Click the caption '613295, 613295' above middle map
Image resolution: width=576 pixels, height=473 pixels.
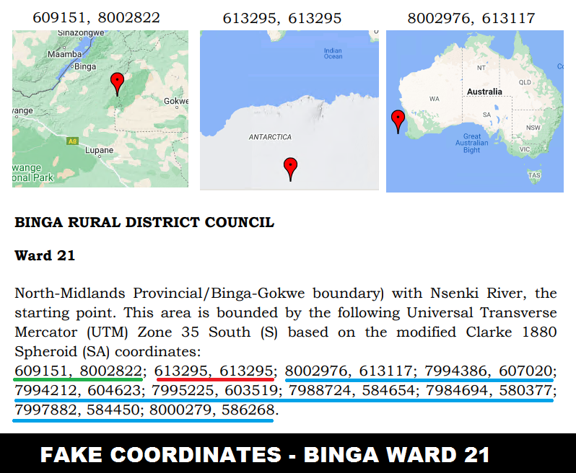click(282, 18)
